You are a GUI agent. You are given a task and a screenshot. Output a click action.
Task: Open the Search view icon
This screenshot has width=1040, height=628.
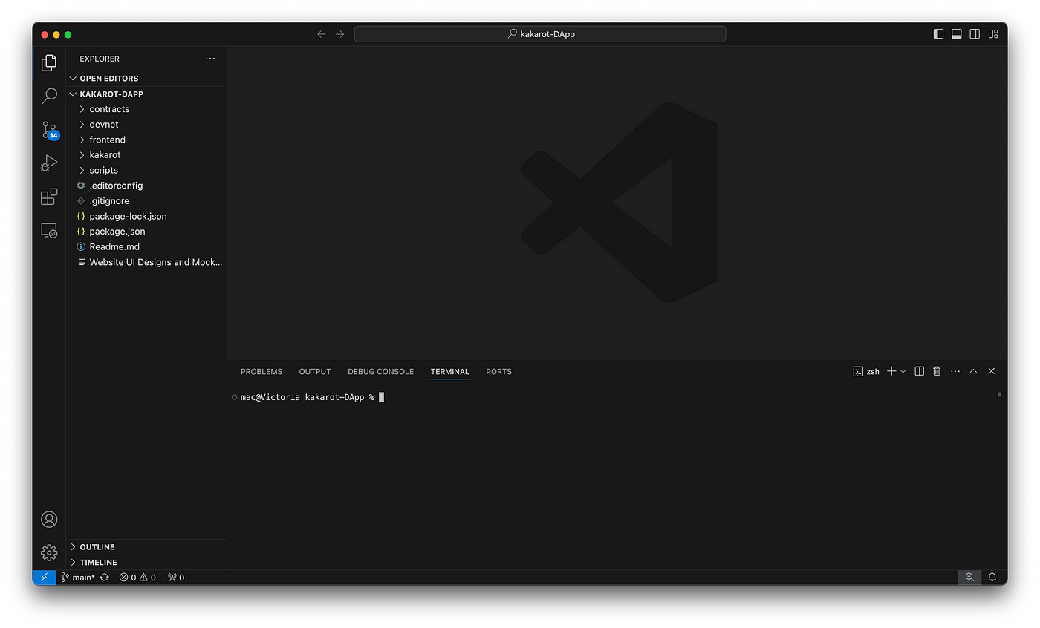click(x=49, y=96)
